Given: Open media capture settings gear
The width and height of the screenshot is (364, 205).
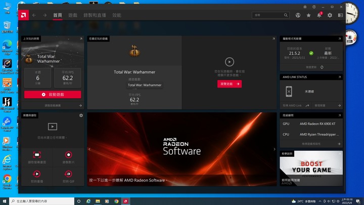Looking at the screenshot, I should click(x=81, y=115).
